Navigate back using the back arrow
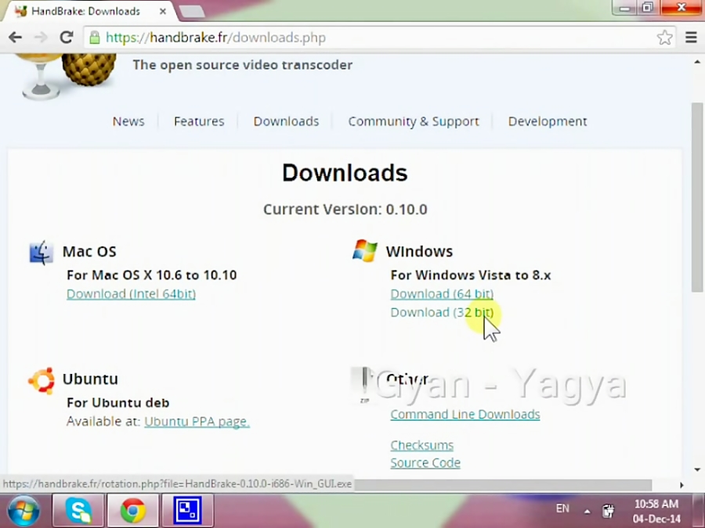The width and height of the screenshot is (705, 528). point(15,37)
